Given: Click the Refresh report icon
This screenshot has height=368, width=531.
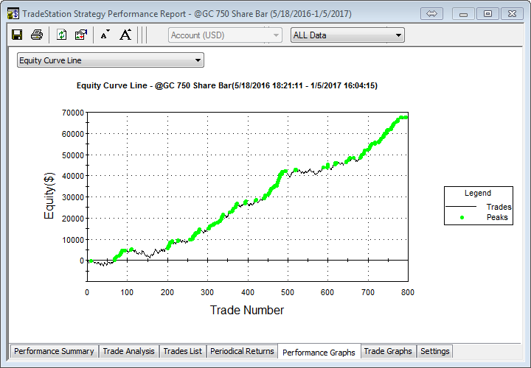Looking at the screenshot, I should pyautogui.click(x=62, y=35).
